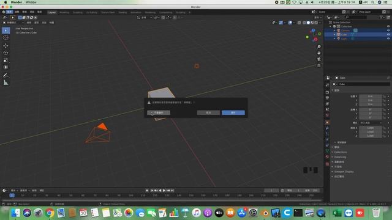Viewport: 392px width, 220px height.
Task: Hide the Cube via its eye icon
Action: (388, 35)
